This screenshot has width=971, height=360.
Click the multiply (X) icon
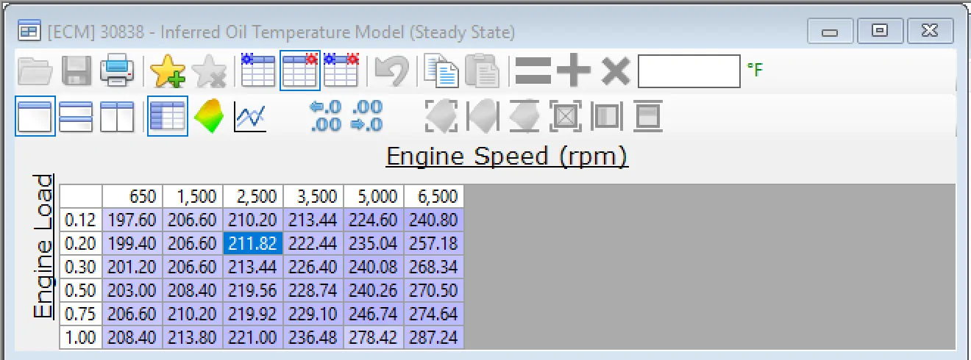(x=616, y=71)
